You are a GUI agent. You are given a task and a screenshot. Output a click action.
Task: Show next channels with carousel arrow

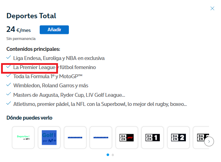click(209, 141)
